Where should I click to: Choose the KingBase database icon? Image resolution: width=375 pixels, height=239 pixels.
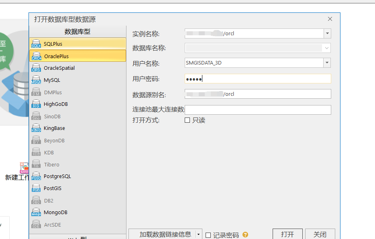[36, 128]
